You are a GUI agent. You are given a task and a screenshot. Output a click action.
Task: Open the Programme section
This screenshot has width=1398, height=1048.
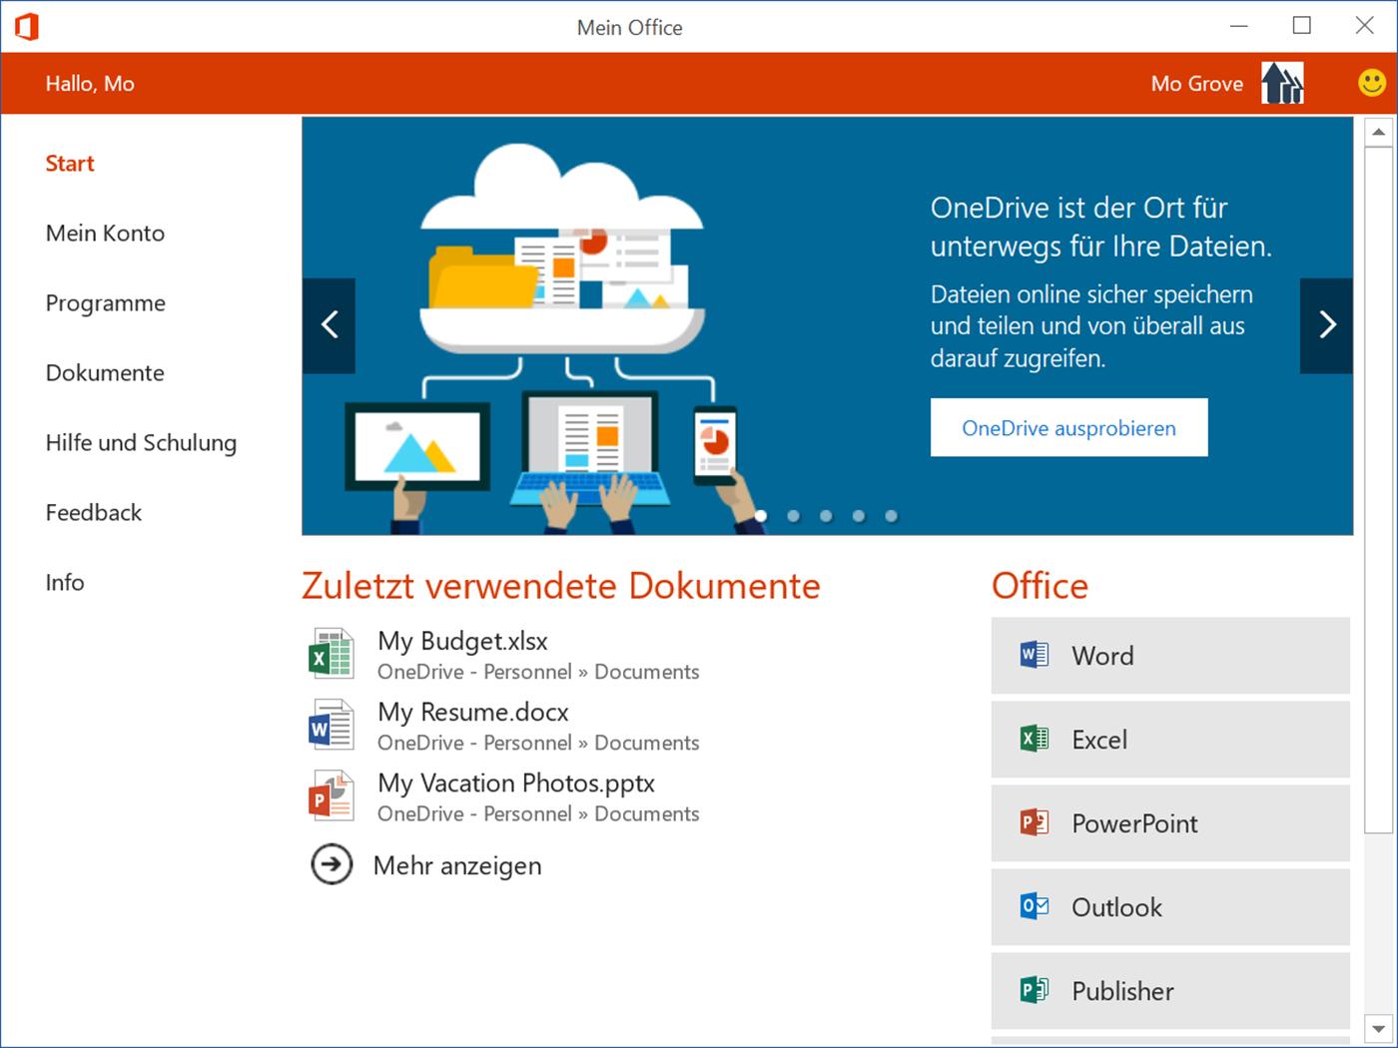coord(106,303)
